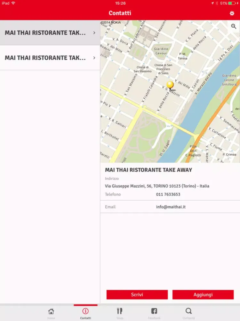240x321 pixels.
Task: Tap Chiesa di San Massimo label on map
Action: pos(142,69)
